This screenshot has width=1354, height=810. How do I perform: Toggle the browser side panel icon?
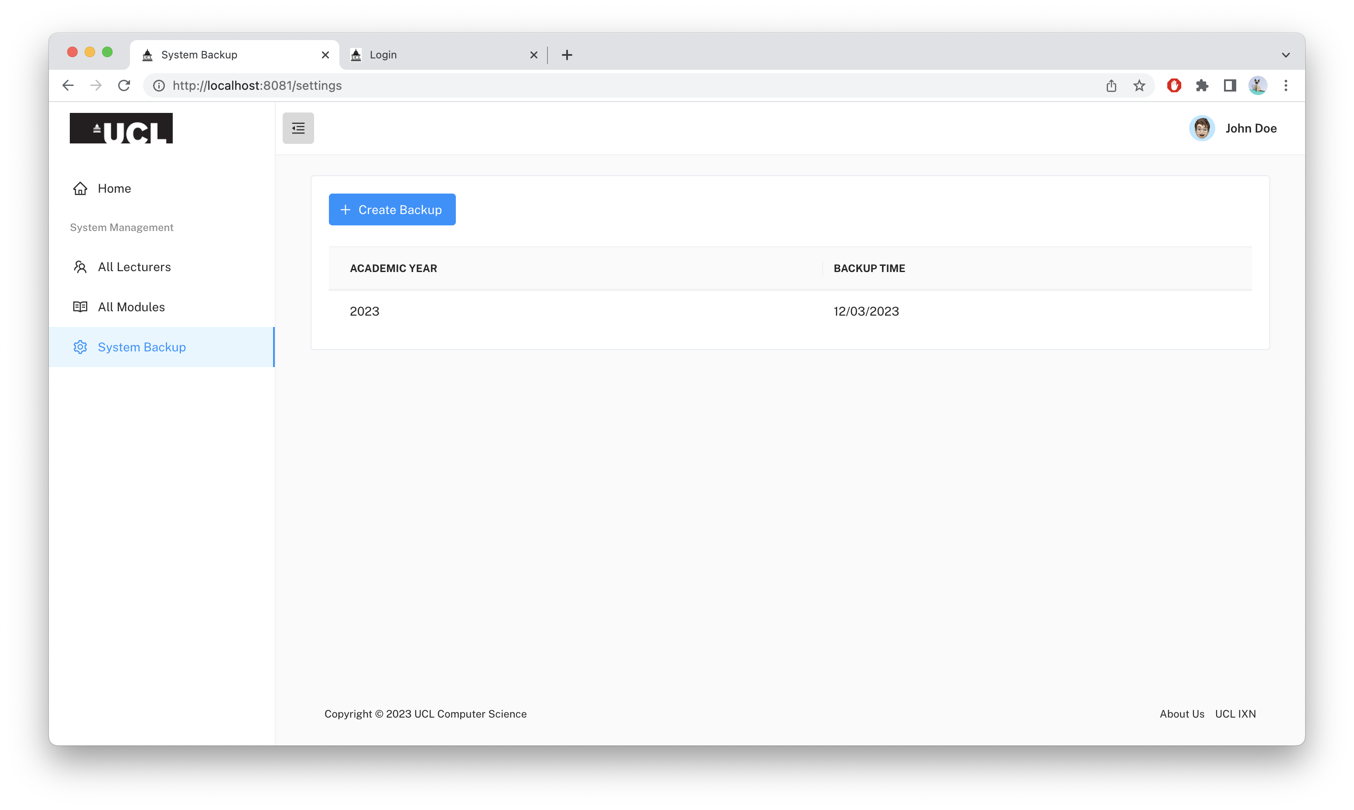click(x=1230, y=86)
